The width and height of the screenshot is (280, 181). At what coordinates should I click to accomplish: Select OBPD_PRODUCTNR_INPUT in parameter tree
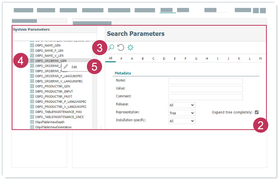(x=54, y=91)
